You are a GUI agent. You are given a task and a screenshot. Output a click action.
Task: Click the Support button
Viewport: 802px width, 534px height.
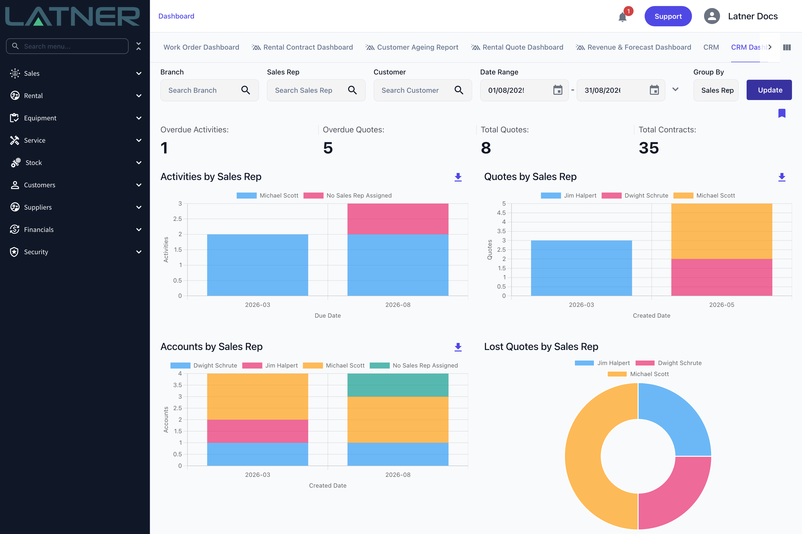click(x=668, y=16)
